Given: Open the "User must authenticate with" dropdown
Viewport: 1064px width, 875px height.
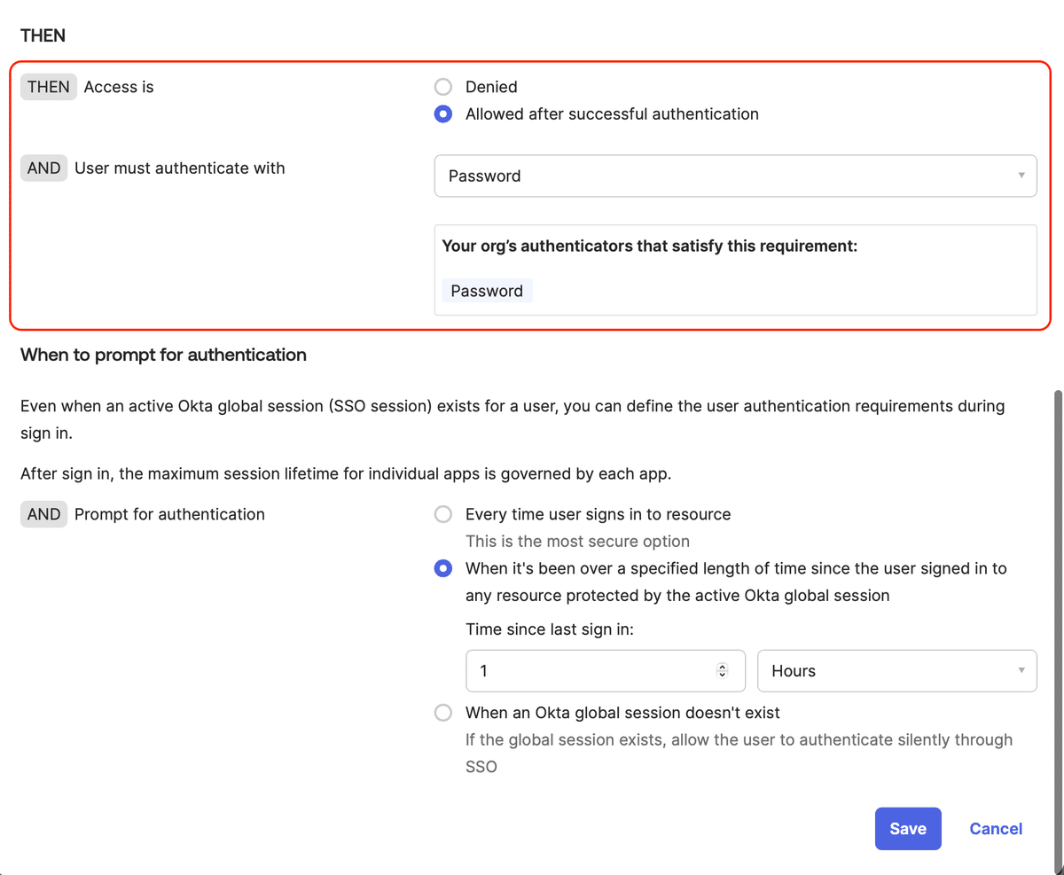Looking at the screenshot, I should click(735, 176).
